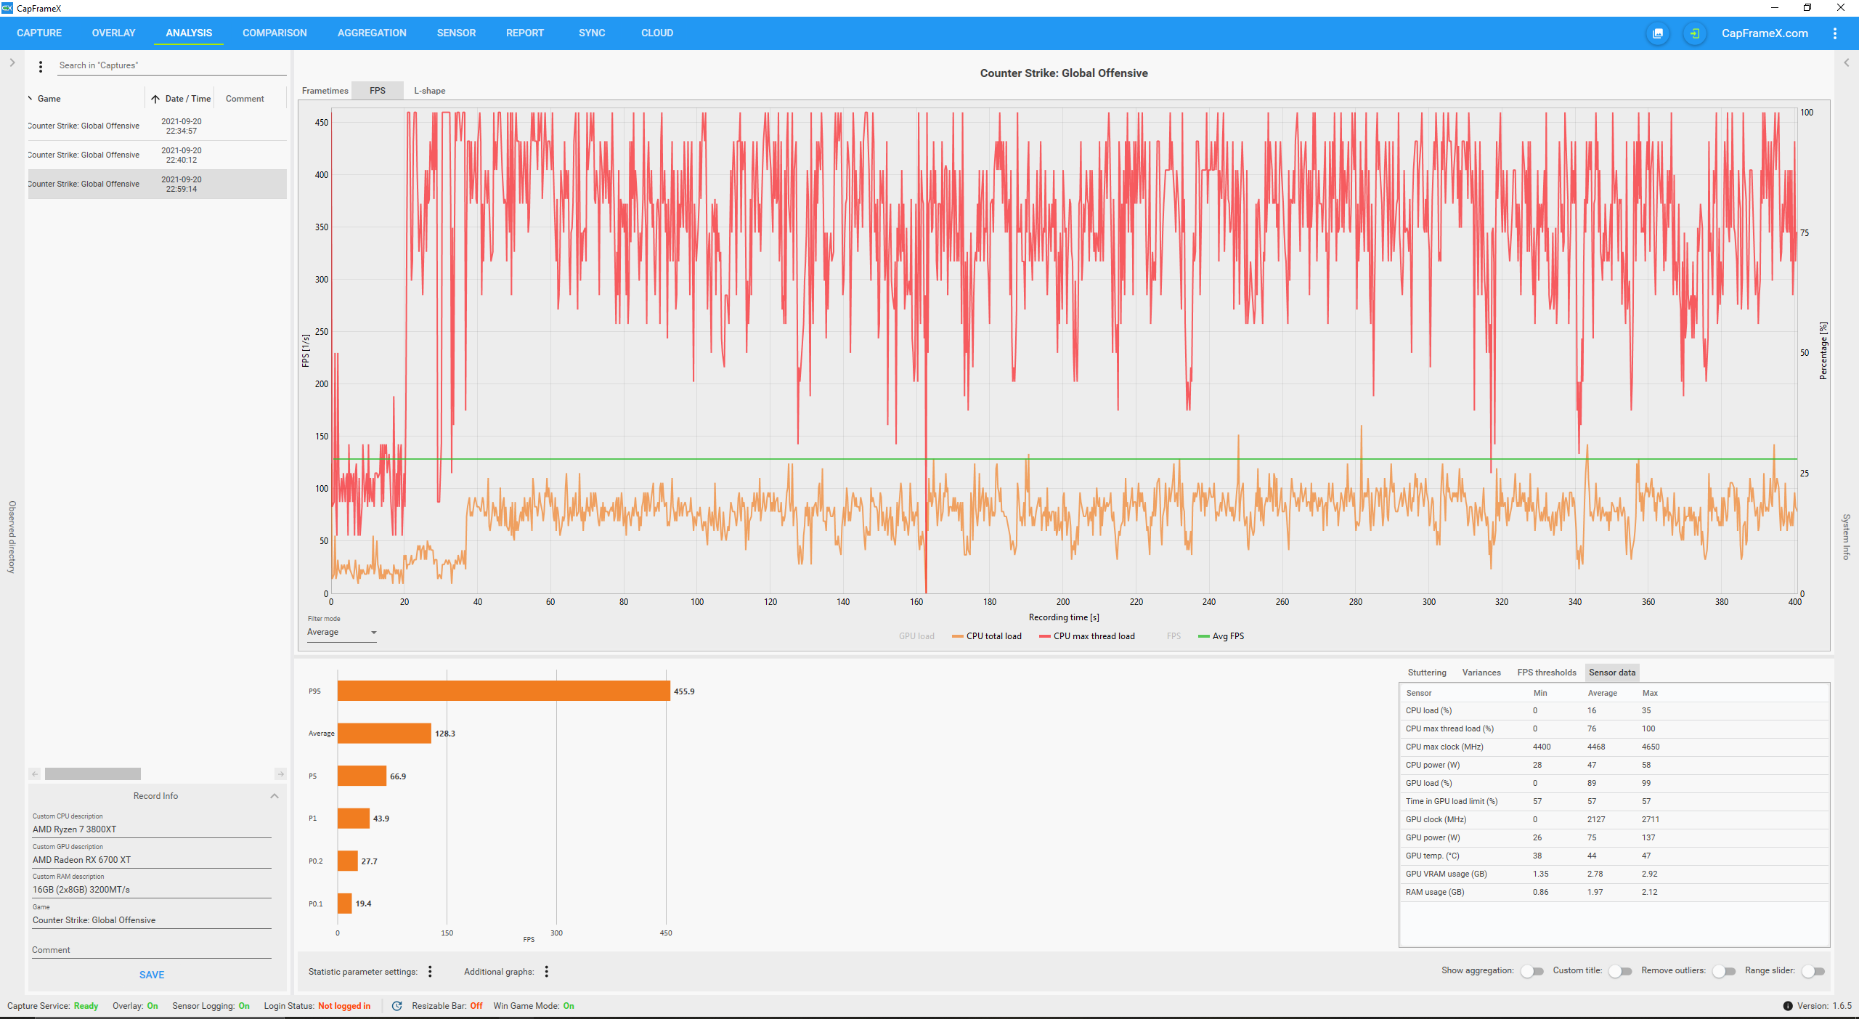Click the GPU VRAM usage (GB) row
1859x1019 pixels.
1614,874
